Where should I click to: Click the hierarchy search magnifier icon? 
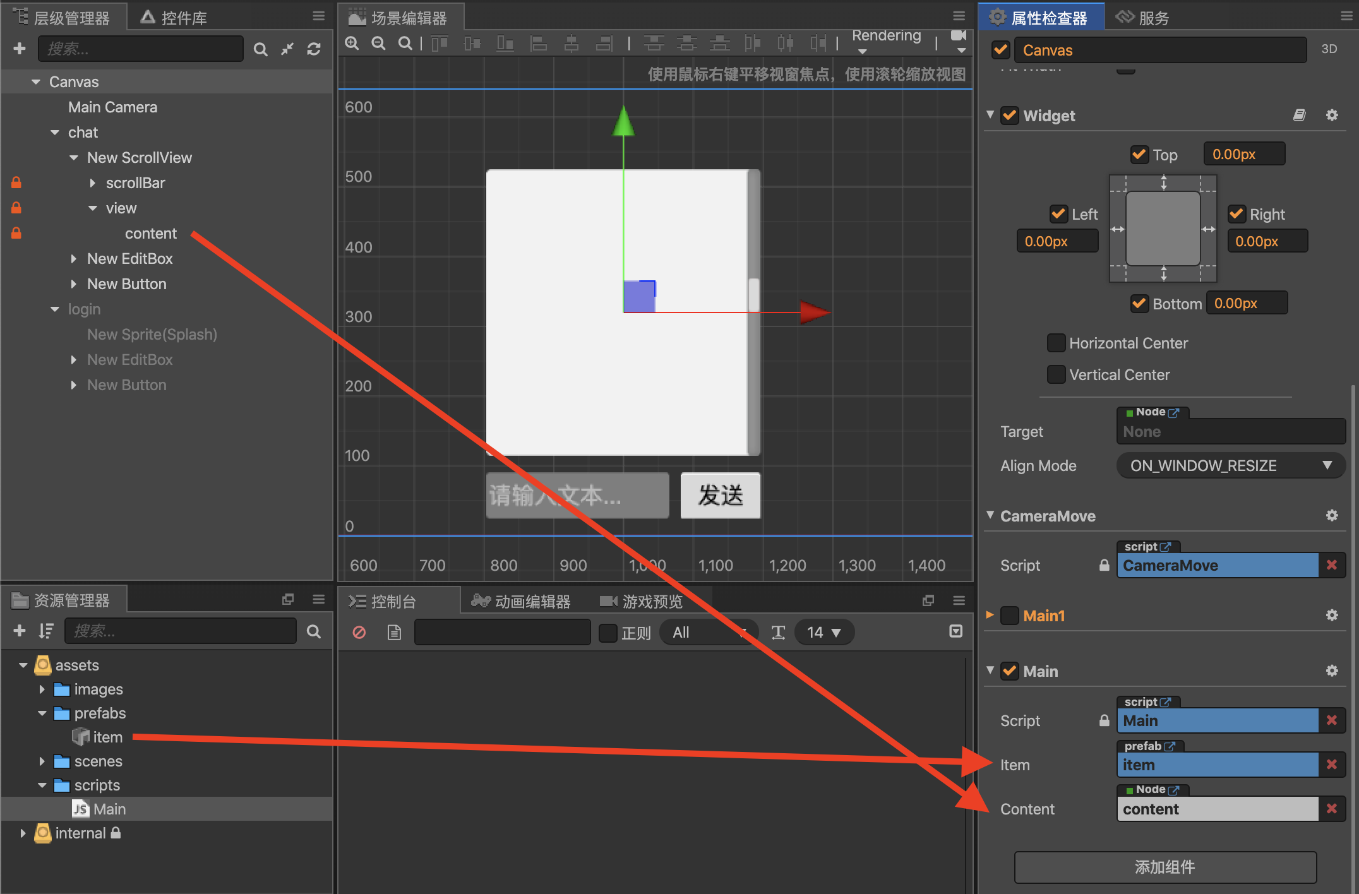tap(261, 49)
